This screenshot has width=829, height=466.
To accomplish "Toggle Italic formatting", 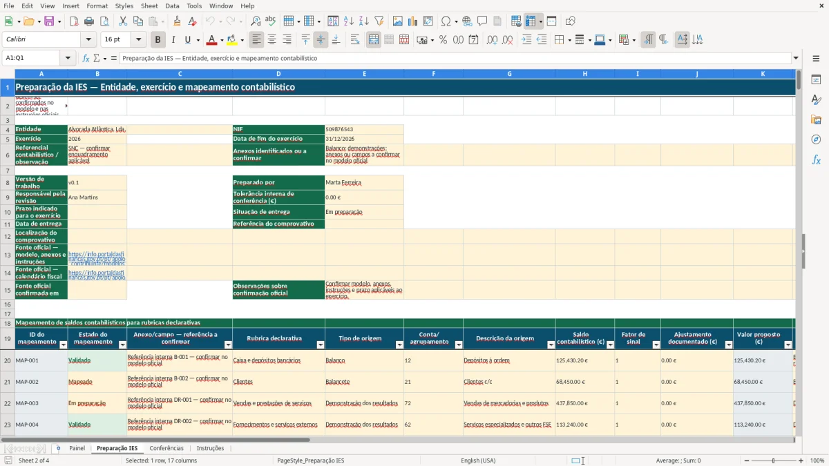I will point(173,40).
